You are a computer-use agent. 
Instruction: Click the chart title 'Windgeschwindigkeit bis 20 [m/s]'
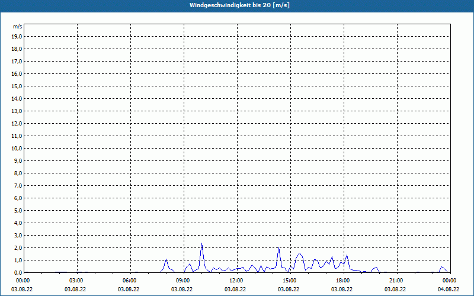239,5
